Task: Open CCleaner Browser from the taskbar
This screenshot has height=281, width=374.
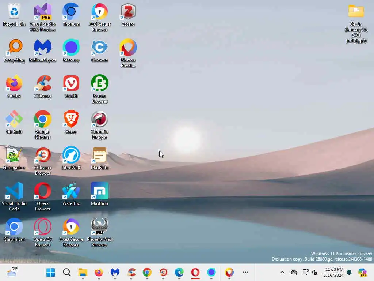Action: (x=163, y=272)
